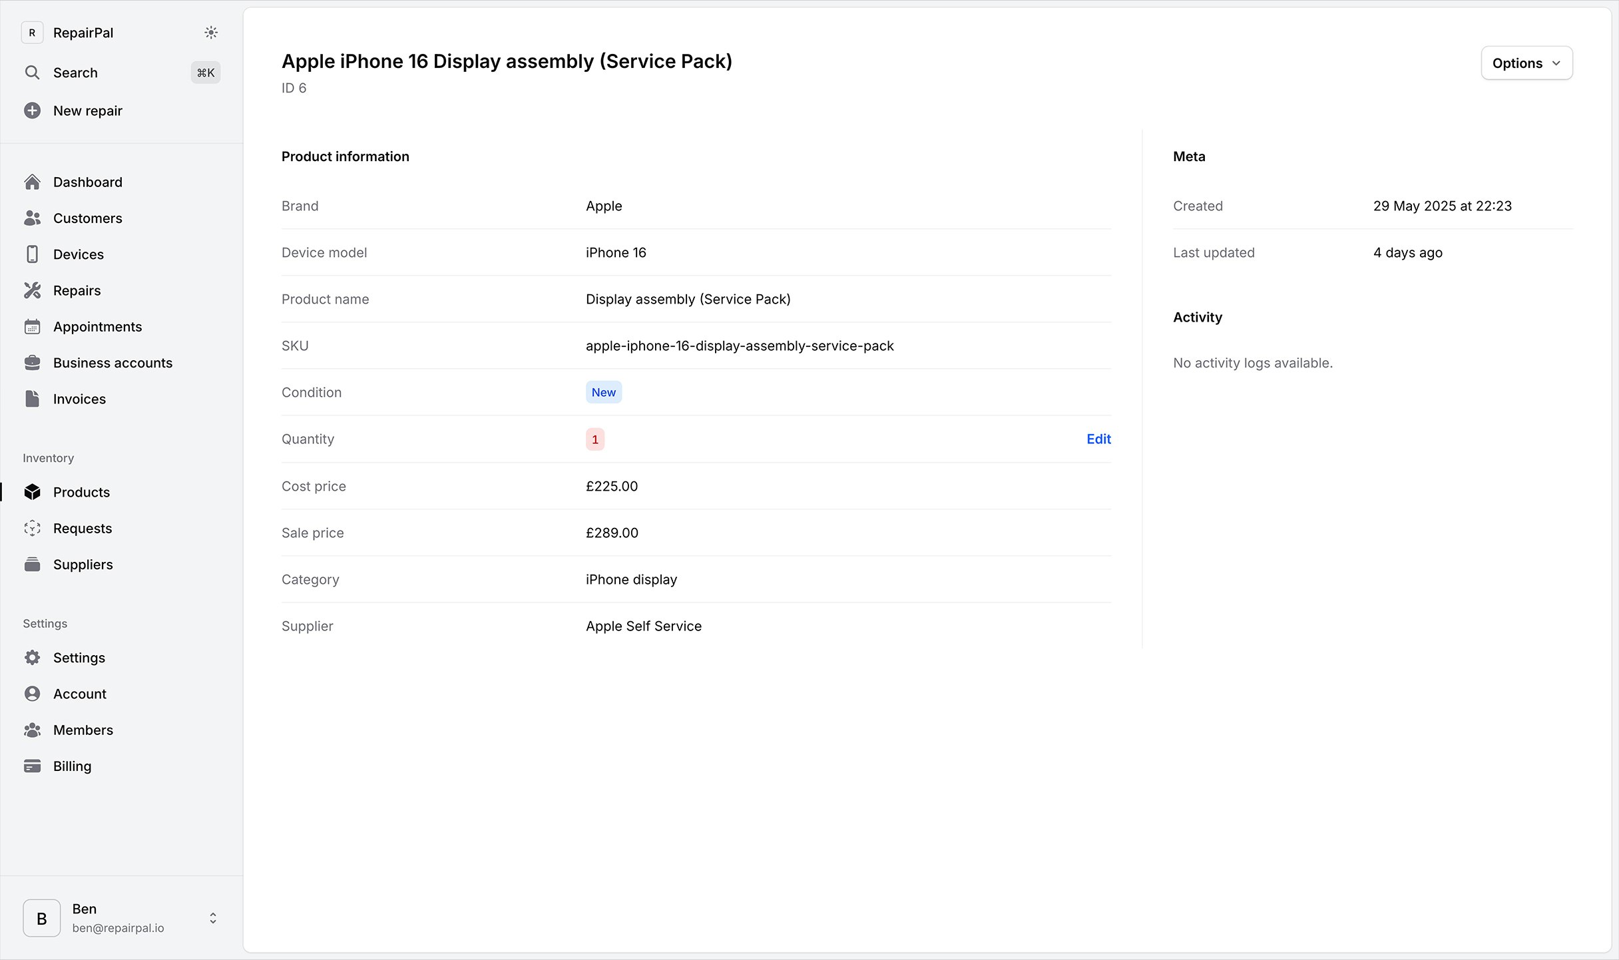
Task: Click the last updated value 4 days ago
Action: (x=1408, y=252)
